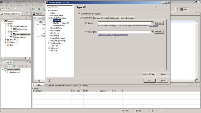
Task: Select Flex Build Path in properties tree
Action: pyautogui.click(x=56, y=28)
